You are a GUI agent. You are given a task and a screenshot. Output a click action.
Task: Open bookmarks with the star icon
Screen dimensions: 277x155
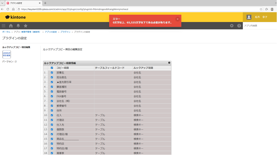coord(26,26)
